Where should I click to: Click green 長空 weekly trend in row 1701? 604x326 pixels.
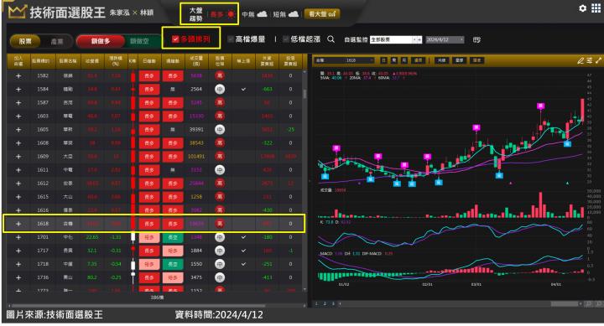[173, 237]
